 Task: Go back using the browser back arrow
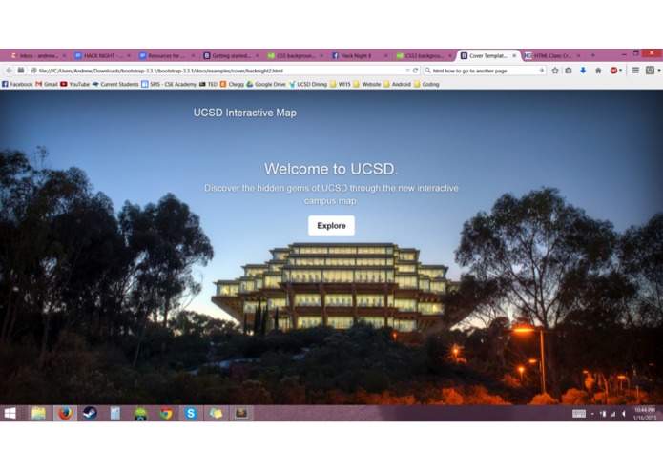pos(10,71)
